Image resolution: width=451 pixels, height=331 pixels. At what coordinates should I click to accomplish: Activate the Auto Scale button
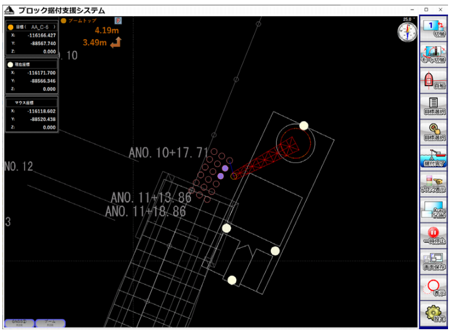pos(434,210)
